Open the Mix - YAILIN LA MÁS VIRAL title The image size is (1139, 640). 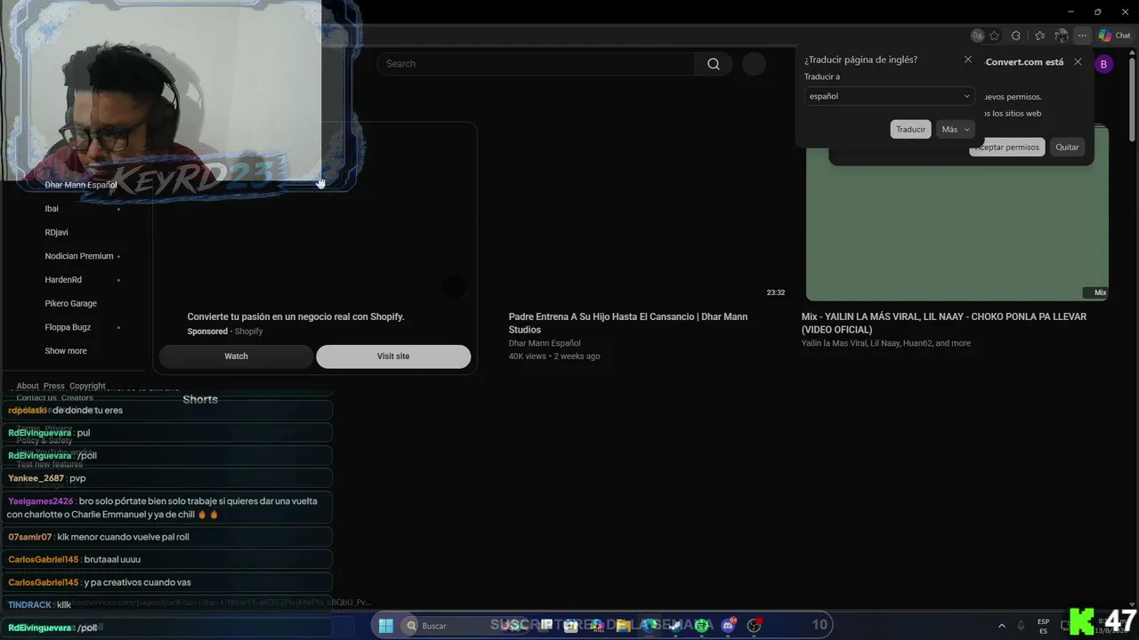[944, 323]
